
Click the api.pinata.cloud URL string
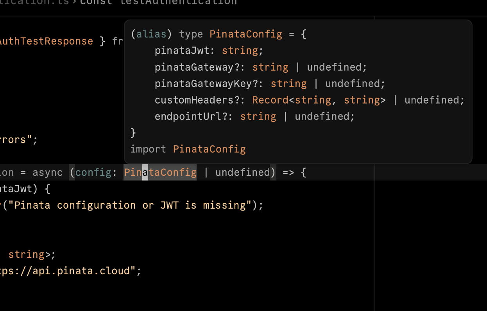[68, 271]
